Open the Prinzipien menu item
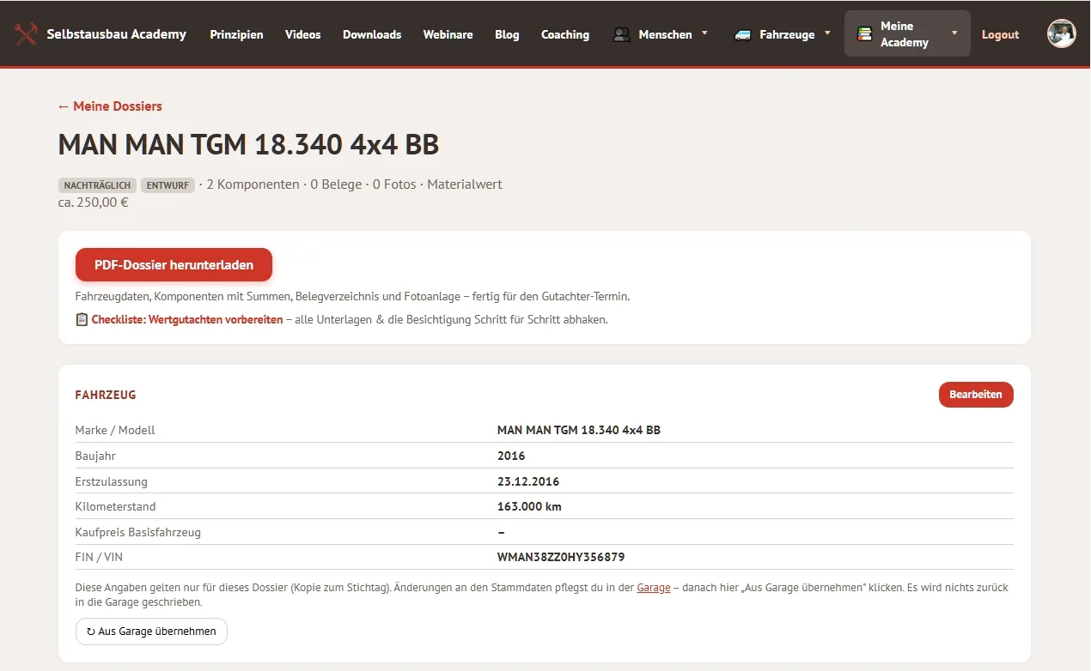1091x671 pixels. pos(236,34)
